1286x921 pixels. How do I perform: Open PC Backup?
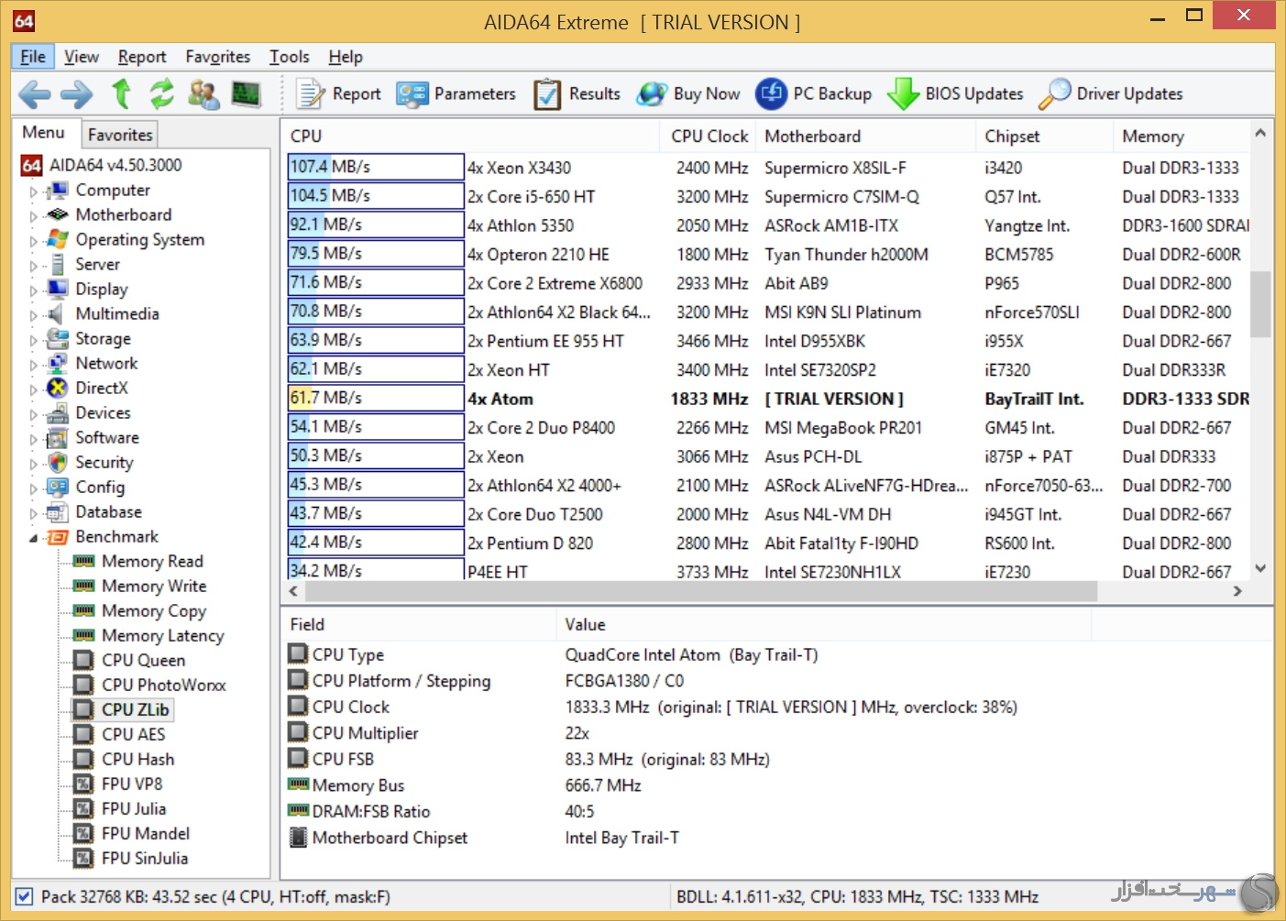(813, 93)
